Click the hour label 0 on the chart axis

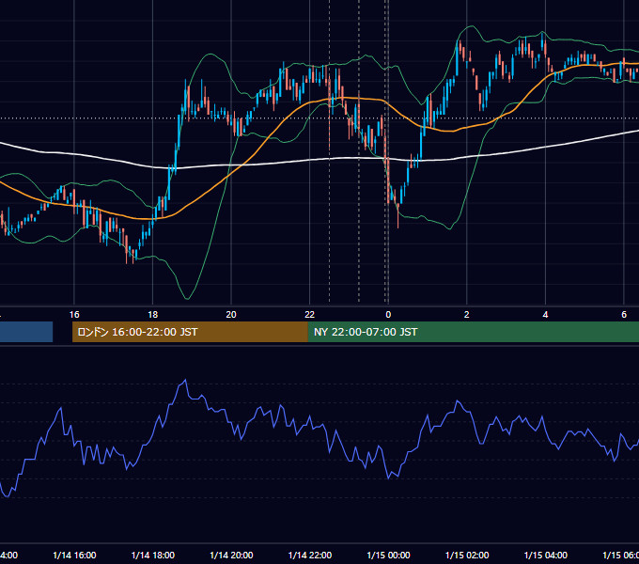click(x=388, y=315)
